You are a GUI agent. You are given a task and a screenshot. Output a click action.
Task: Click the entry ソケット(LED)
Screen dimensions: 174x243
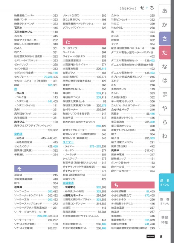coord(71,15)
